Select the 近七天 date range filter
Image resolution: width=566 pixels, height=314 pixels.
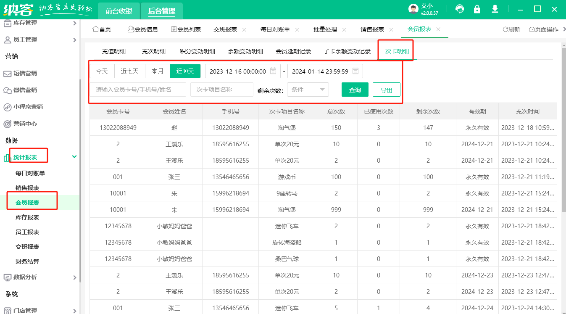129,71
